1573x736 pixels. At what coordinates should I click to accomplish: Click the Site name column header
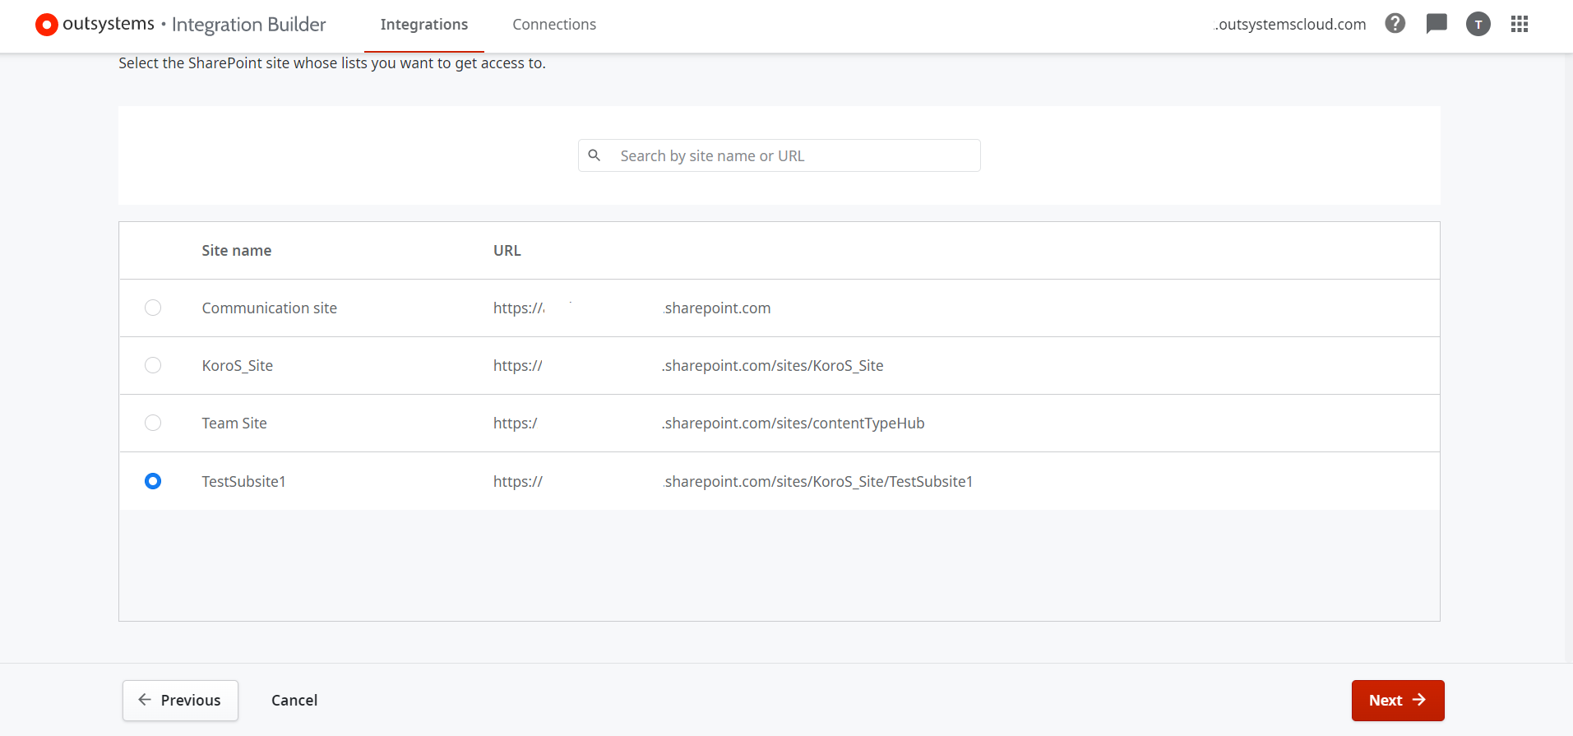click(x=237, y=251)
